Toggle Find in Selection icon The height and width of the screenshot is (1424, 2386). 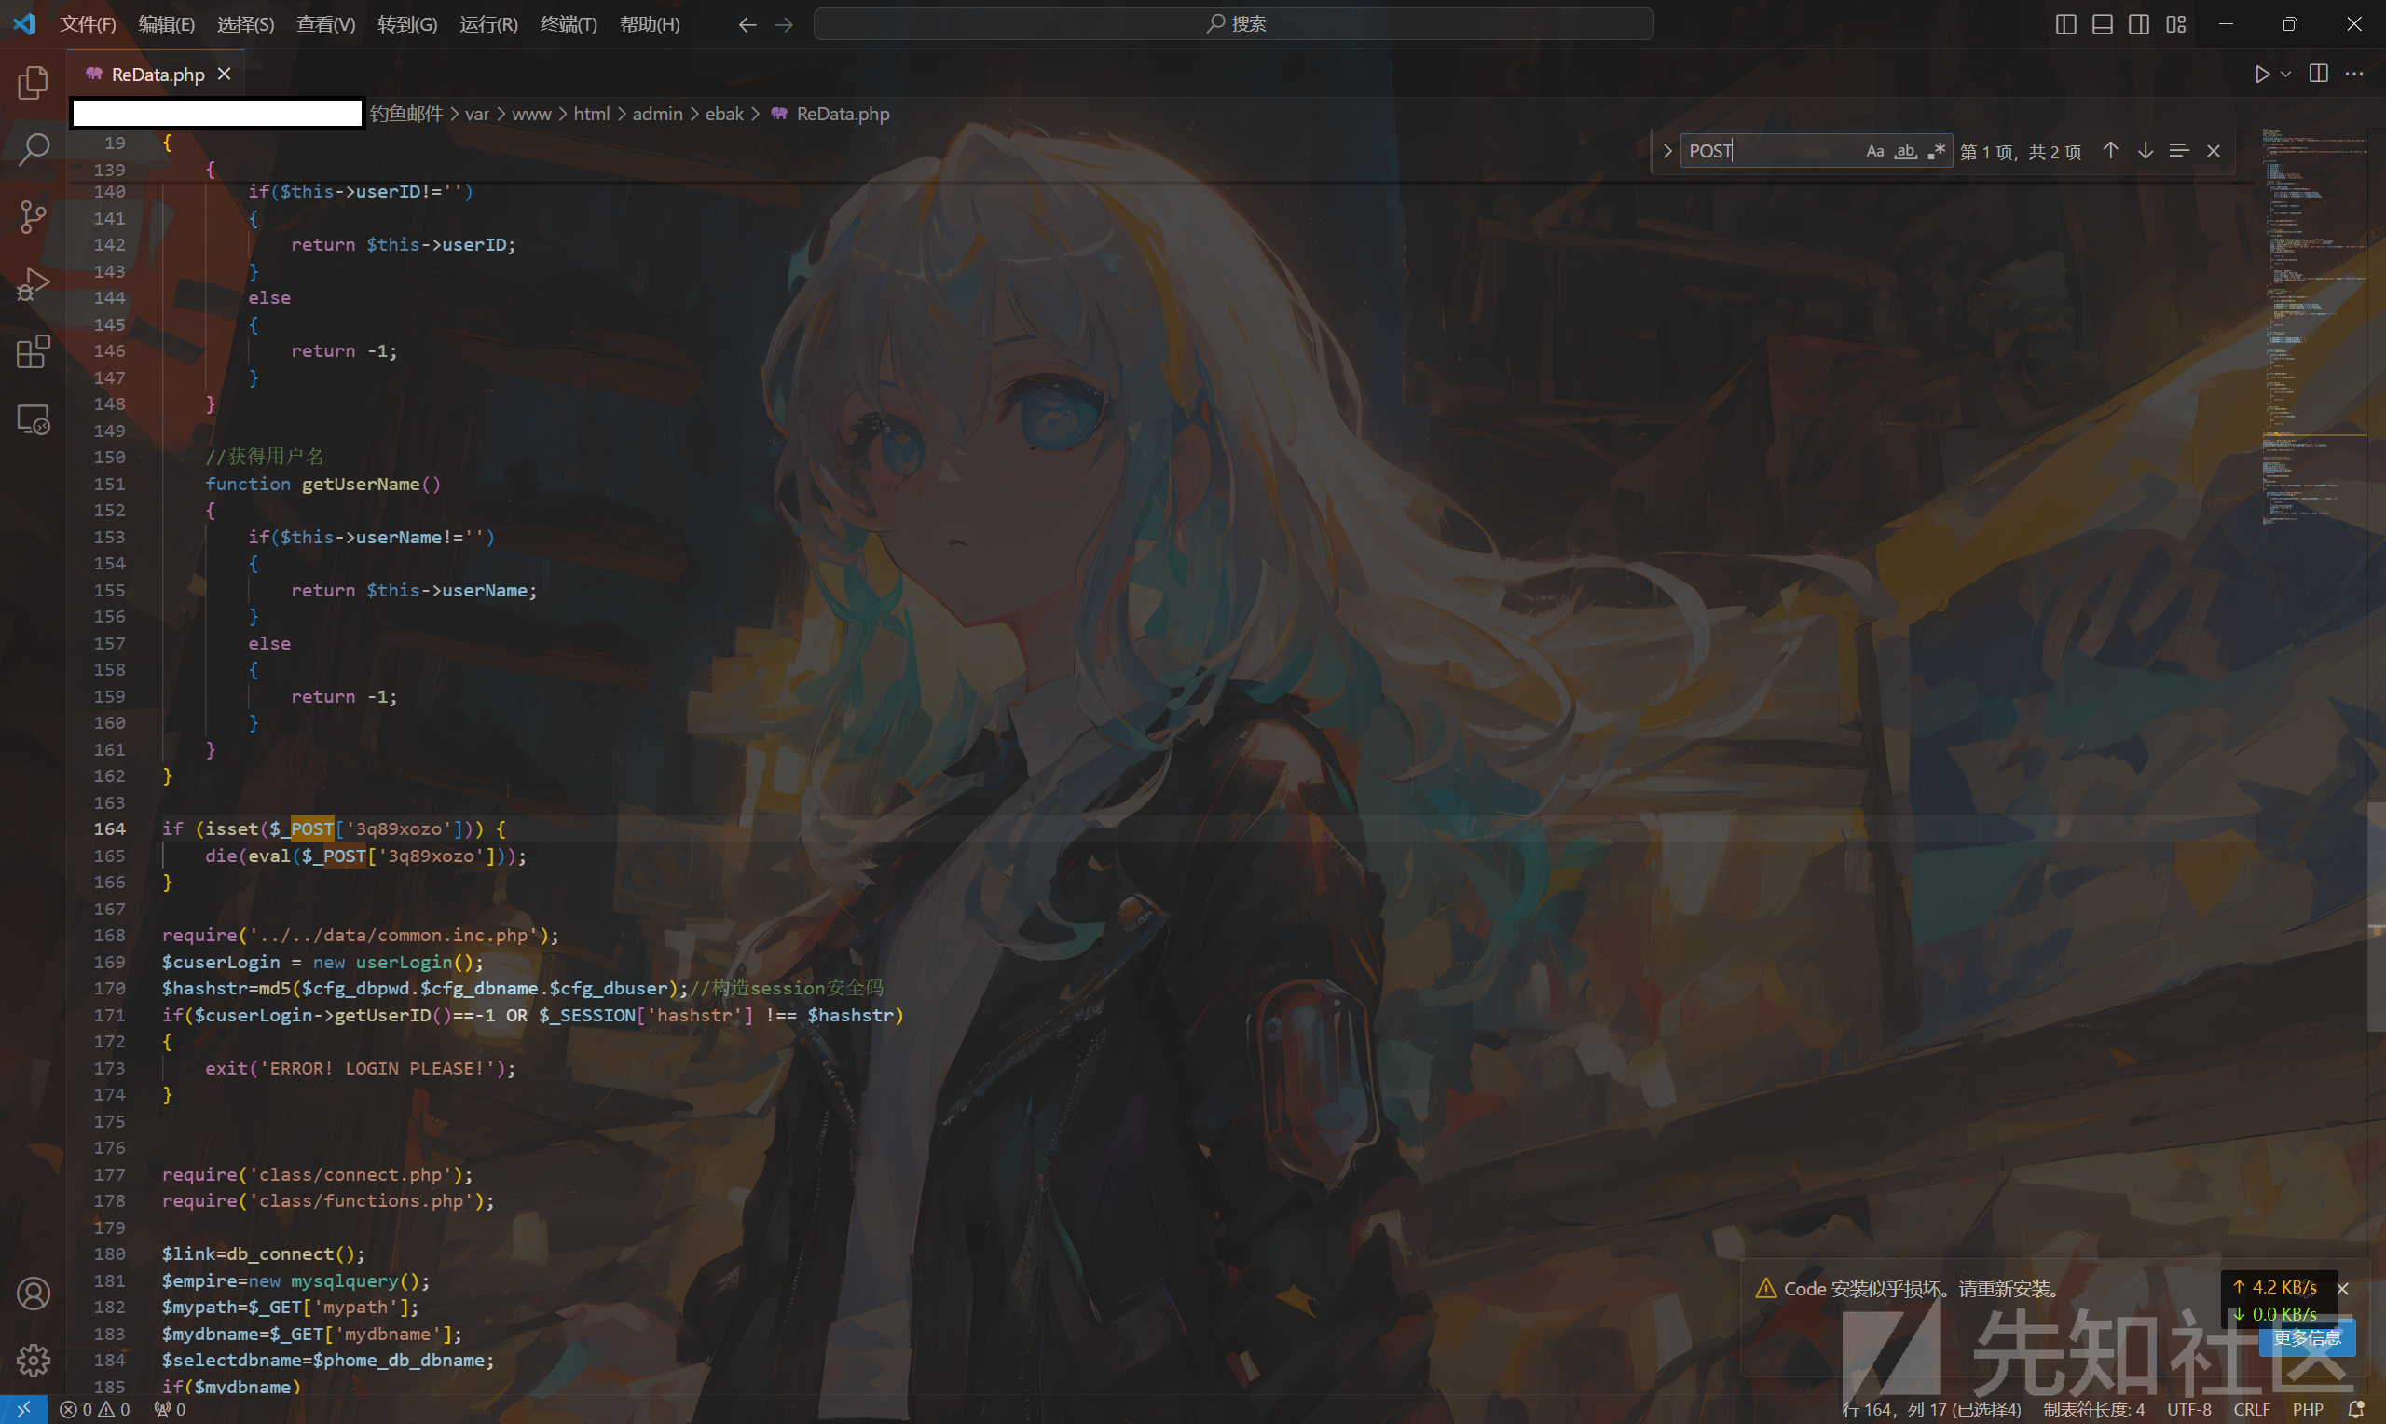(x=2179, y=151)
